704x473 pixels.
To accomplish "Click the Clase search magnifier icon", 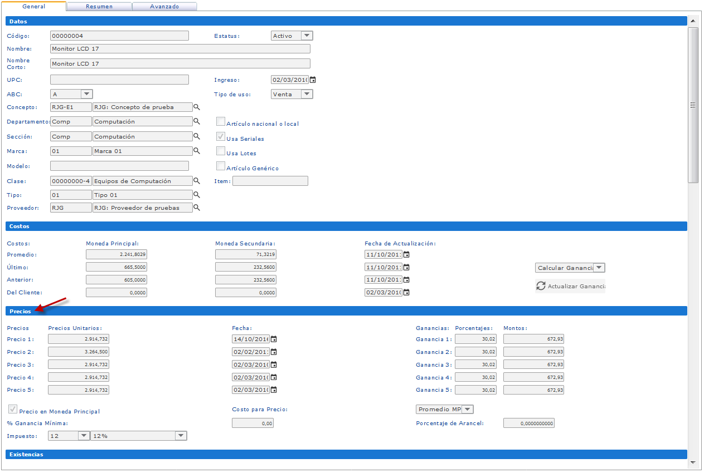I will click(197, 181).
